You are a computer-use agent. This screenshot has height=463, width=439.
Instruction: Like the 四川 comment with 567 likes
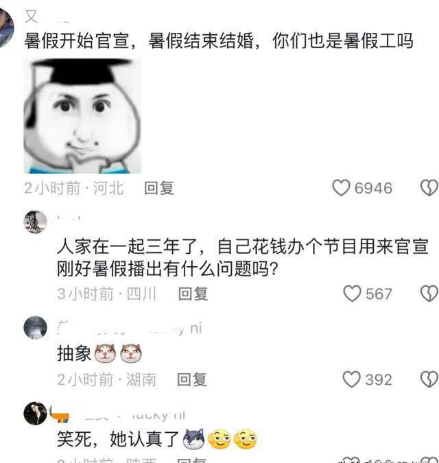point(352,294)
